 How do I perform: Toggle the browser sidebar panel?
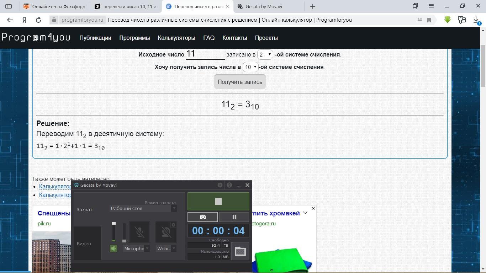[9, 6]
